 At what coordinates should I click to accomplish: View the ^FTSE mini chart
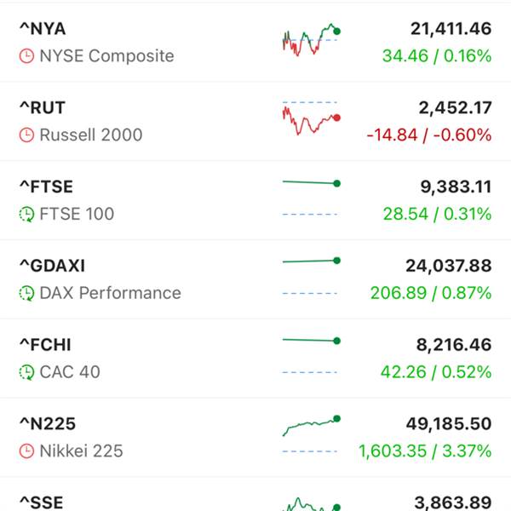click(311, 198)
